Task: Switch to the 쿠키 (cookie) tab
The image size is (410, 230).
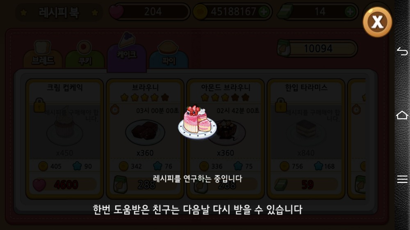Action: click(85, 55)
